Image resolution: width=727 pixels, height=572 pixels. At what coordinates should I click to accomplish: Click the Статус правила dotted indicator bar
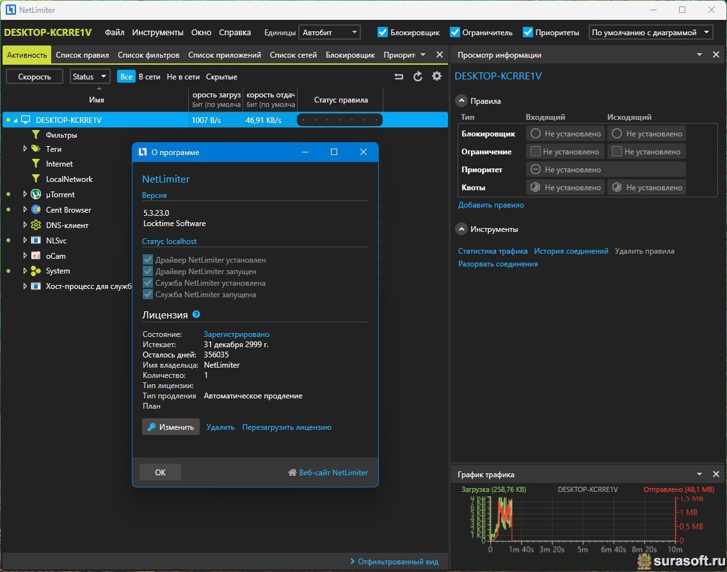point(340,120)
